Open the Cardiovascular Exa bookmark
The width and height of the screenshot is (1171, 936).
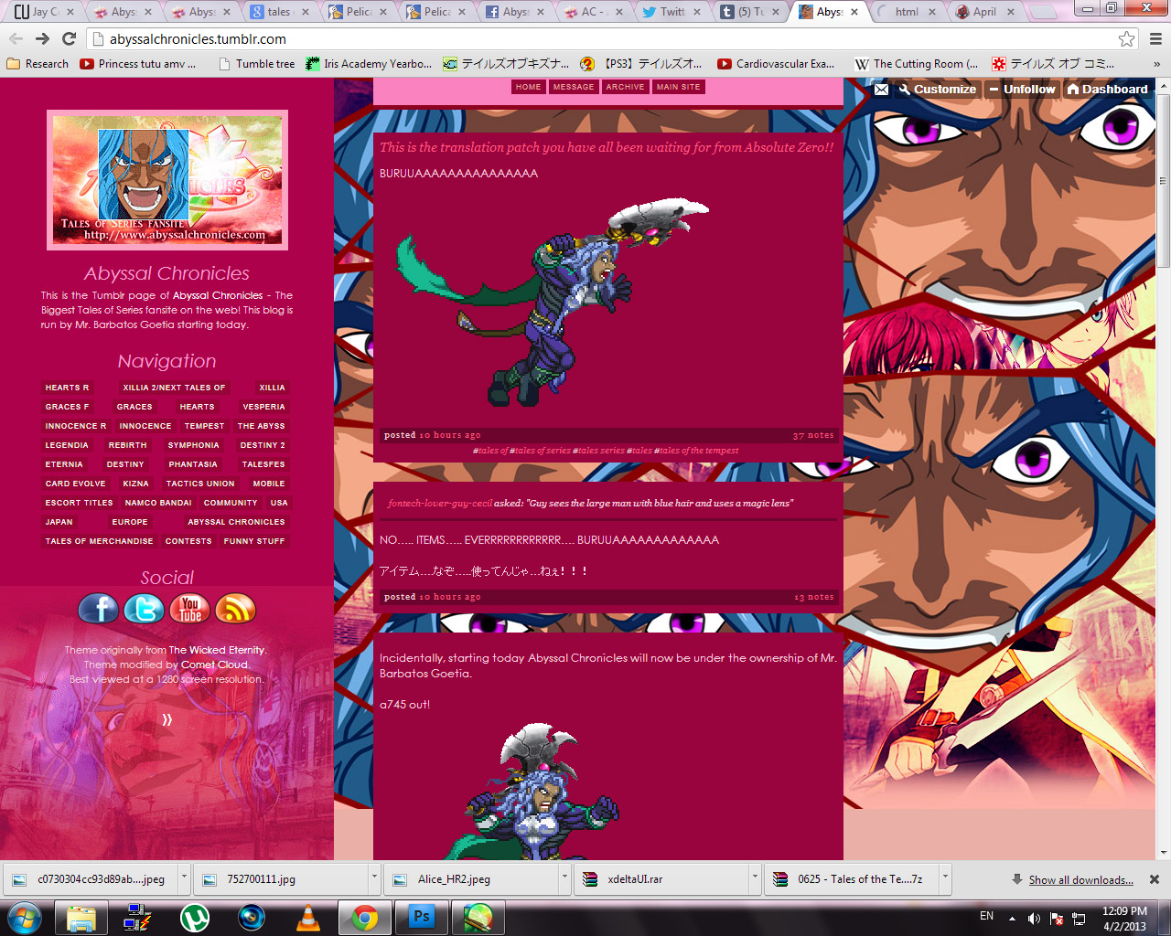click(776, 64)
